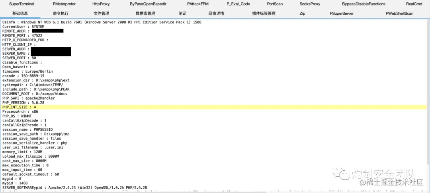
Task: Click the OsInfo Windows NT line
Action: (102, 22)
